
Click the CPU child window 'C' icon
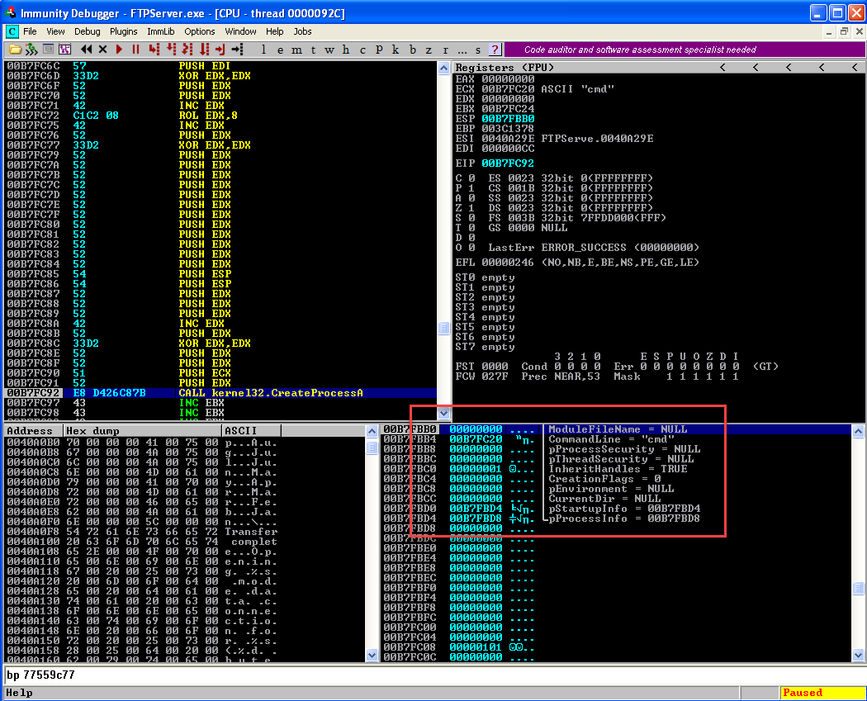click(12, 31)
